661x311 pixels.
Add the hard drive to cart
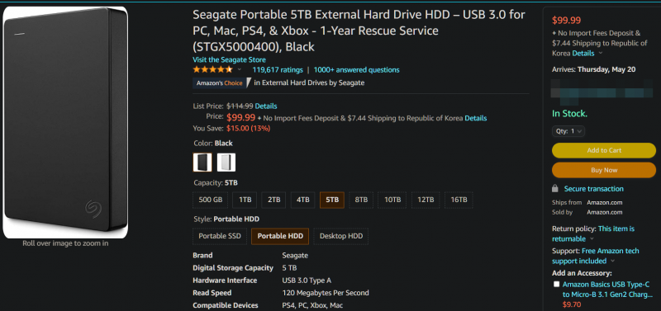604,150
